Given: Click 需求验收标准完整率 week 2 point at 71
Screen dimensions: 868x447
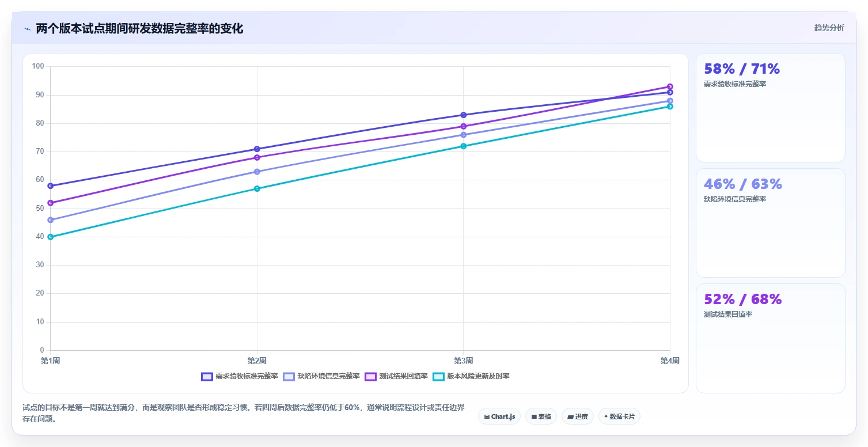Looking at the screenshot, I should (257, 149).
